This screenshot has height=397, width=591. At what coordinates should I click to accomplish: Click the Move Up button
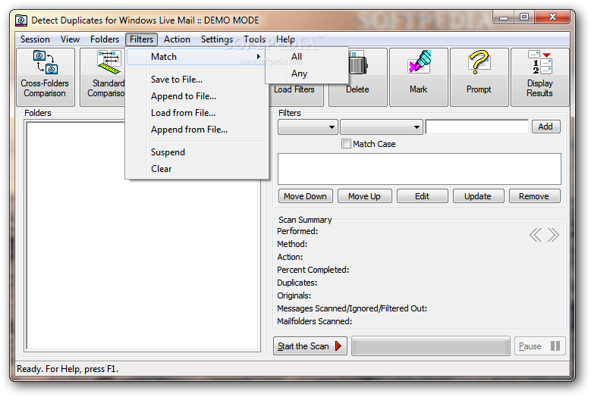pos(364,196)
